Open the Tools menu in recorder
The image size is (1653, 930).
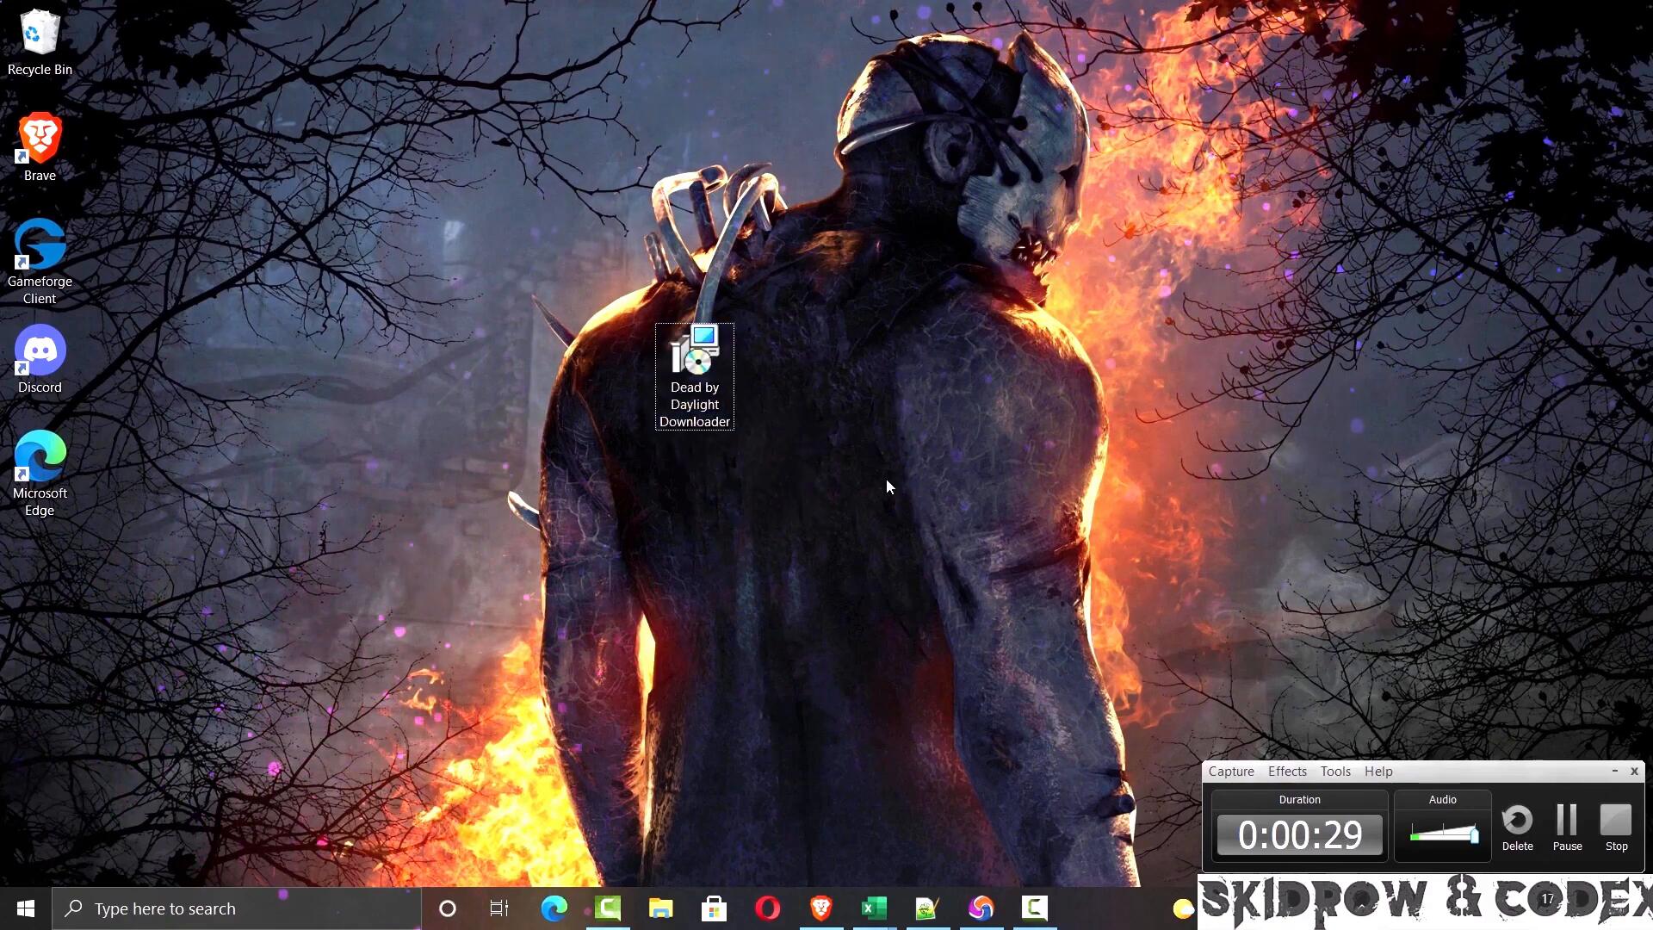(x=1335, y=772)
